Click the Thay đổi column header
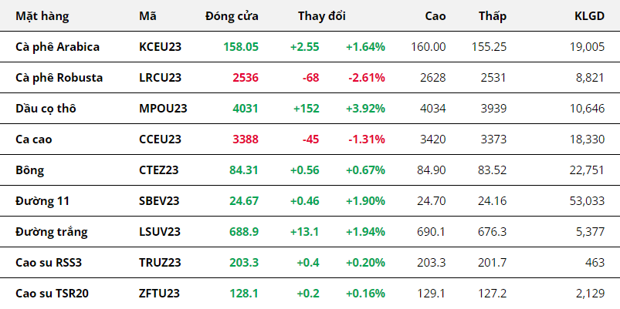 point(321,15)
